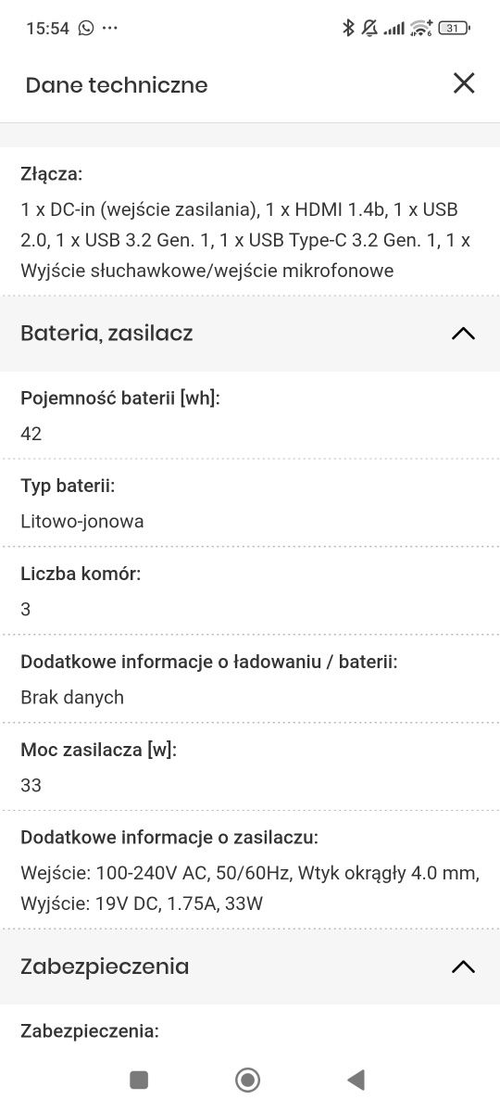Viewport: 500px width, 1112px height.
Task: Tap the Złącza ports description text
Action: [x=245, y=240]
